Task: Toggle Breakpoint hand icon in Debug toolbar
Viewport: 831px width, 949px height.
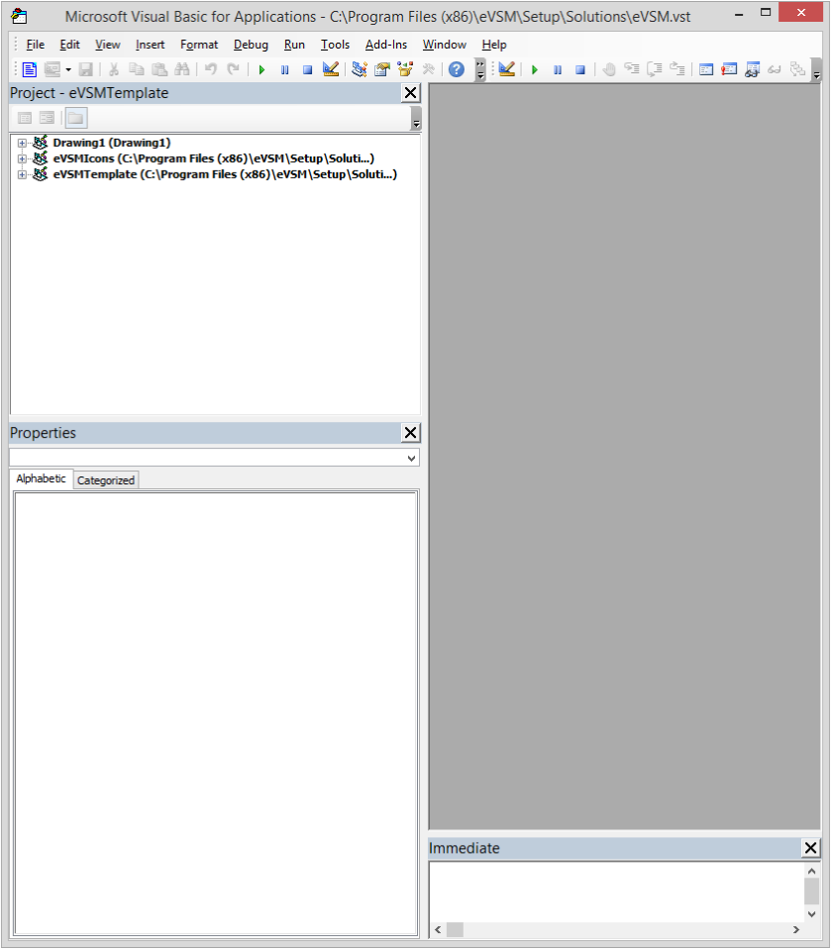Action: click(609, 69)
